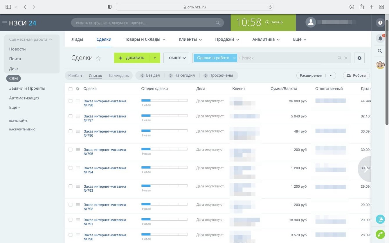Expand the Товары и Склады dropdown
This screenshot has height=243, width=389.
[x=164, y=40]
